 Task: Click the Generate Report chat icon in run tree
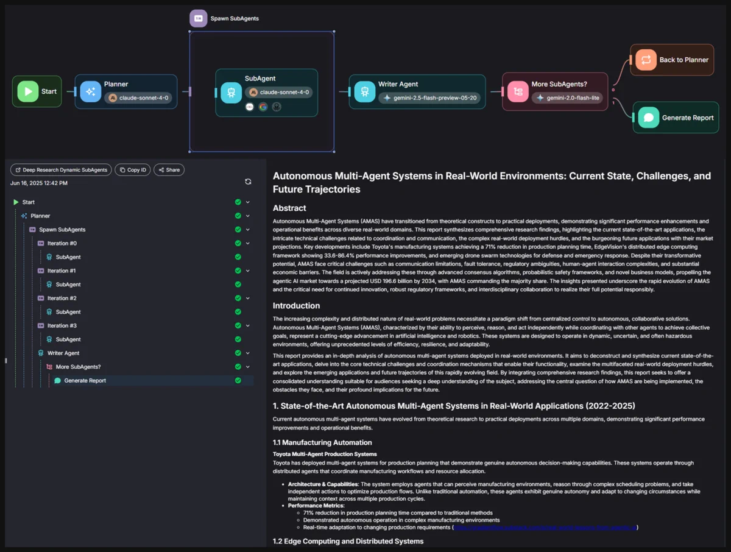(58, 380)
